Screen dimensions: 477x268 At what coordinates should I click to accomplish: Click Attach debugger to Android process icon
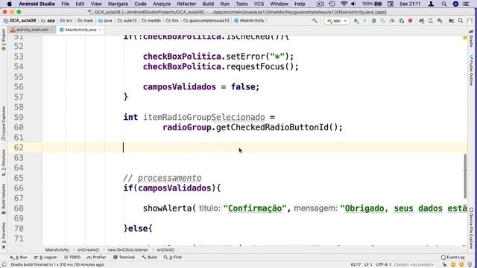pos(402,21)
